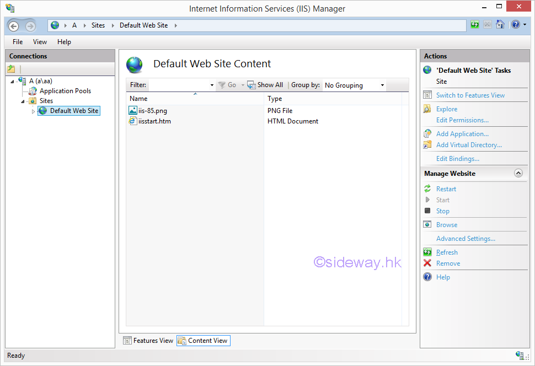Click the Switch to Features View link
Screen dimensions: 535x366
click(470, 95)
